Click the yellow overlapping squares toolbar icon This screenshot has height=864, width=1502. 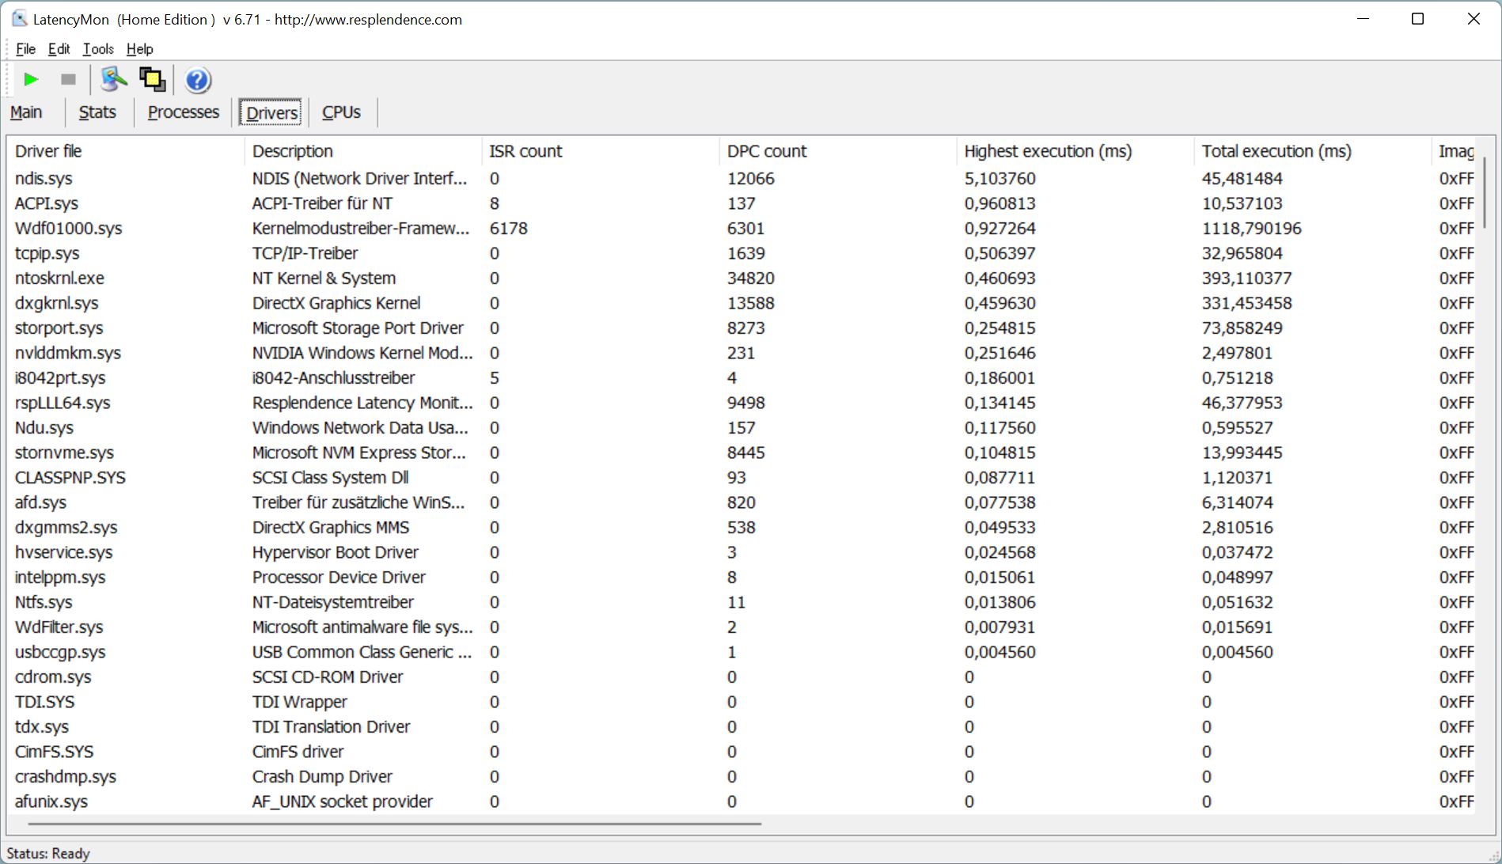pos(153,79)
